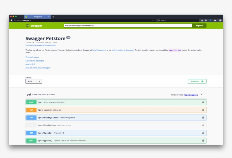The image size is (232, 158).
Task: Click the browser bookmark star icon
Action: pyautogui.click(x=202, y=20)
